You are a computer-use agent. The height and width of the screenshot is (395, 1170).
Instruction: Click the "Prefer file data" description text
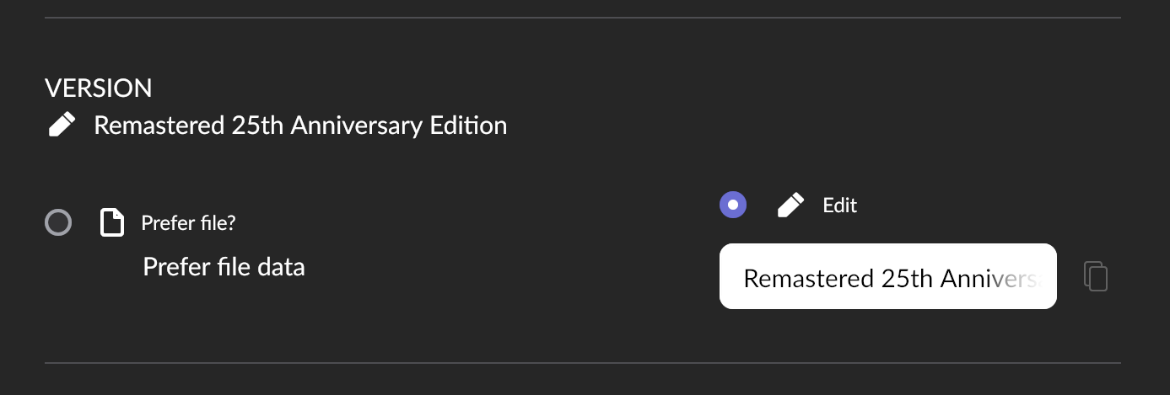click(x=224, y=267)
